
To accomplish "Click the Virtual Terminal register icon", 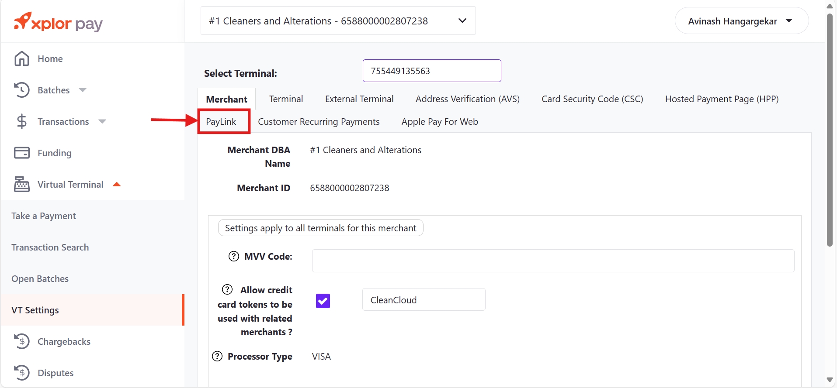I will 22,184.
